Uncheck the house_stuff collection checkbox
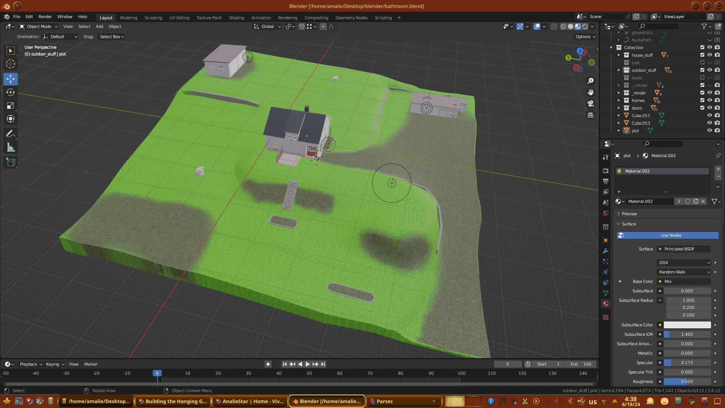Image resolution: width=725 pixels, height=408 pixels. coord(702,55)
